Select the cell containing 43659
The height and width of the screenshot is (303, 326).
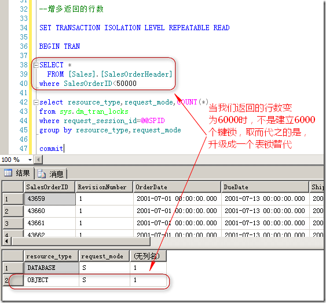pos(50,199)
